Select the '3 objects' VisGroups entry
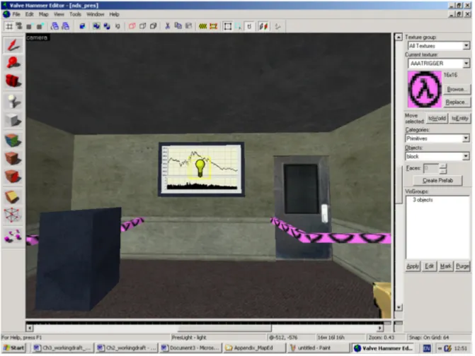 [x=423, y=200]
